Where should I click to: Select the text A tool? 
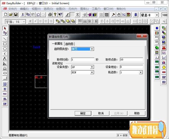(x=5, y=59)
